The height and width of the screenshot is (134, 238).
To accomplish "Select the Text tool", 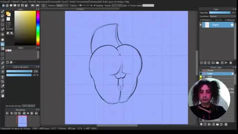I will pyautogui.click(x=3, y=77).
